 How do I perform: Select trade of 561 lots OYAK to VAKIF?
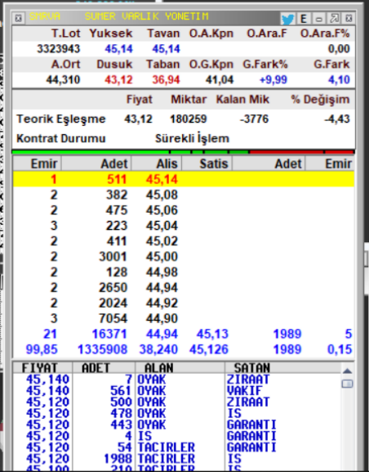pos(177,391)
